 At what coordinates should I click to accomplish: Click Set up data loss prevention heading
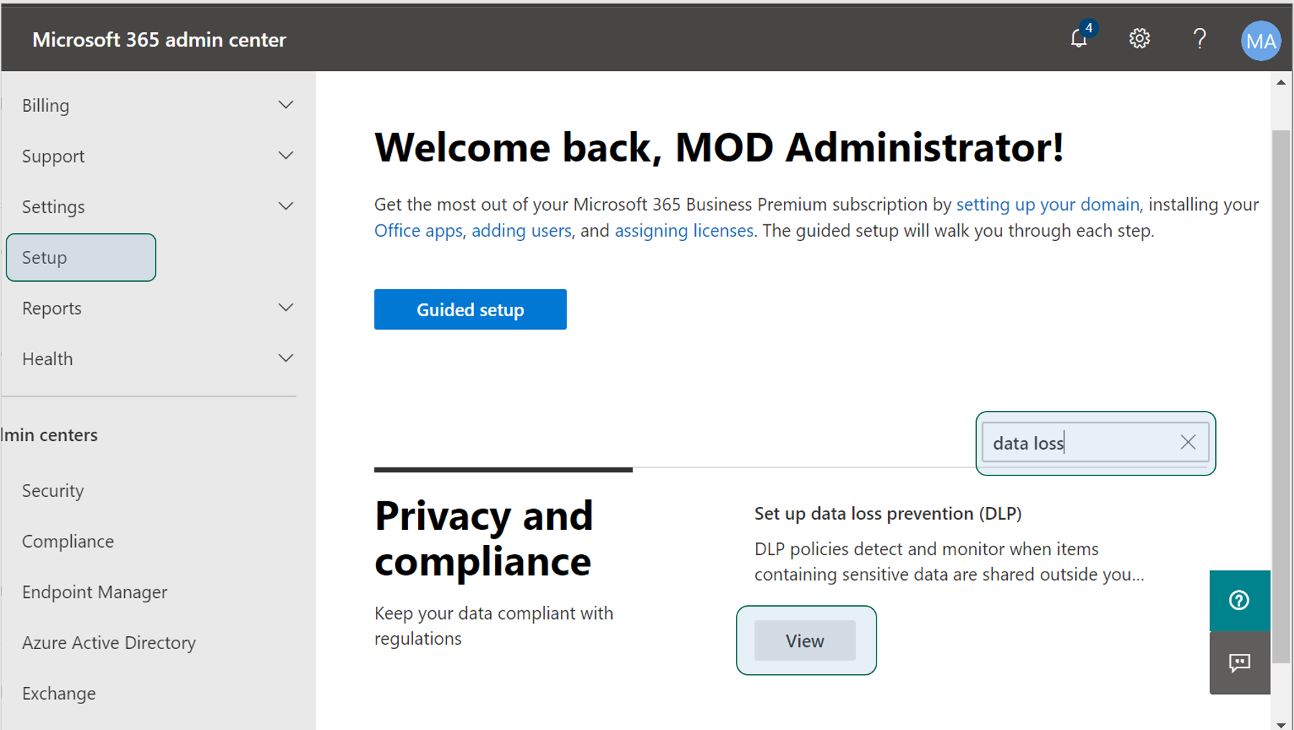[x=888, y=513]
